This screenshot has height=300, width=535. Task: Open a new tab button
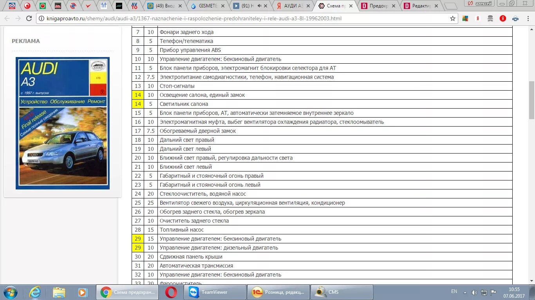pyautogui.click(x=451, y=6)
